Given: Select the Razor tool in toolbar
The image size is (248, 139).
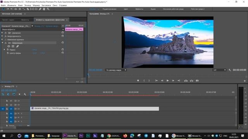Looking at the screenshot, I should (x=28, y=9).
